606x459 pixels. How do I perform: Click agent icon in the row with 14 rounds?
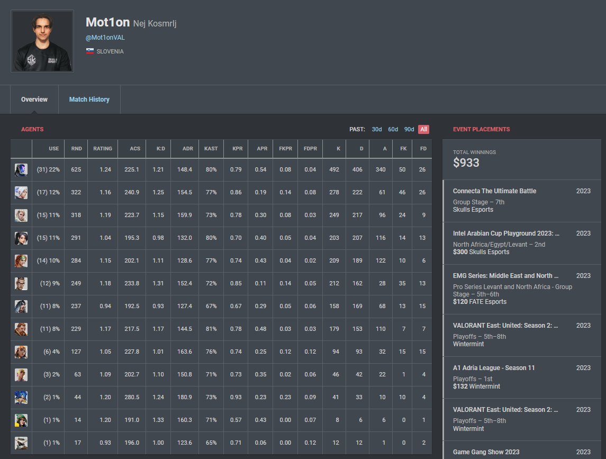coord(21,420)
